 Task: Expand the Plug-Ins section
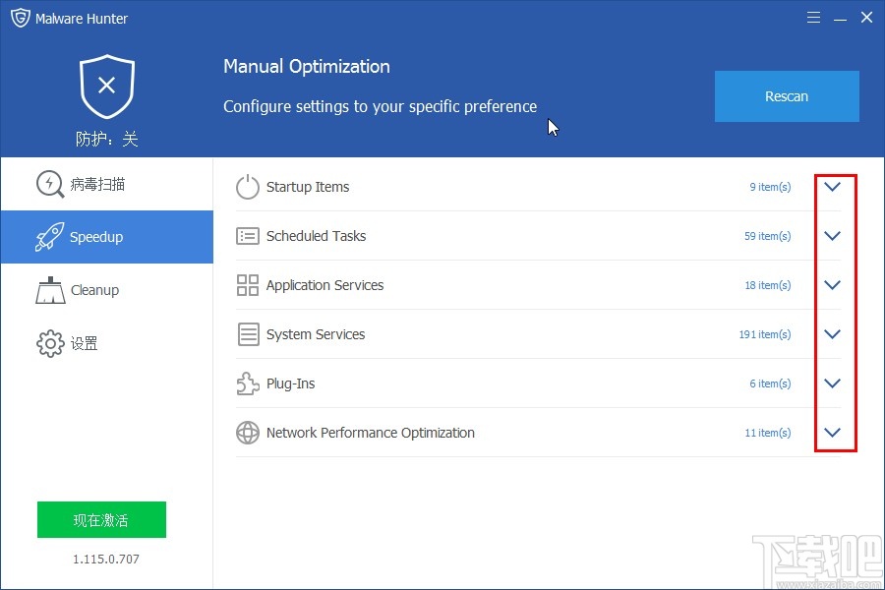click(x=832, y=383)
